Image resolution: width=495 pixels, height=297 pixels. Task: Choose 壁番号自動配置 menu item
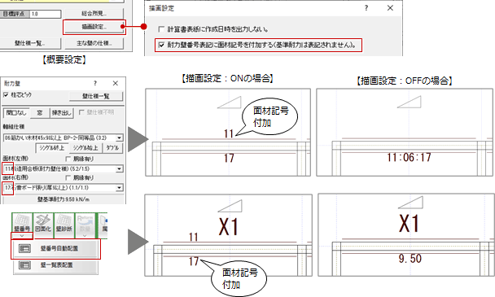pyautogui.click(x=56, y=249)
